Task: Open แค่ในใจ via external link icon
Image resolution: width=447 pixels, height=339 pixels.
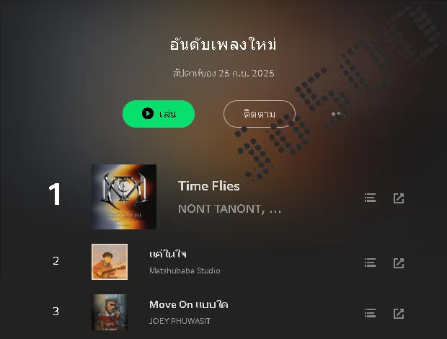Action: 399,263
